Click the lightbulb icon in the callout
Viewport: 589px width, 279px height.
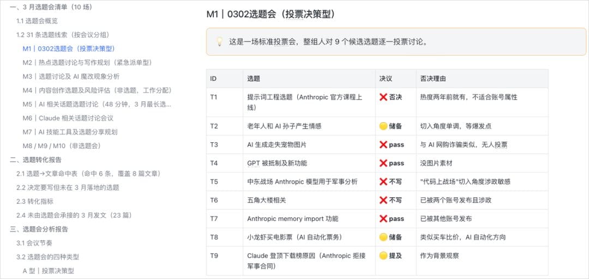coord(219,41)
